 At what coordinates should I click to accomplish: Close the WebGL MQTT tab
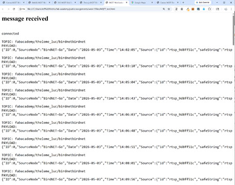point(49,3)
